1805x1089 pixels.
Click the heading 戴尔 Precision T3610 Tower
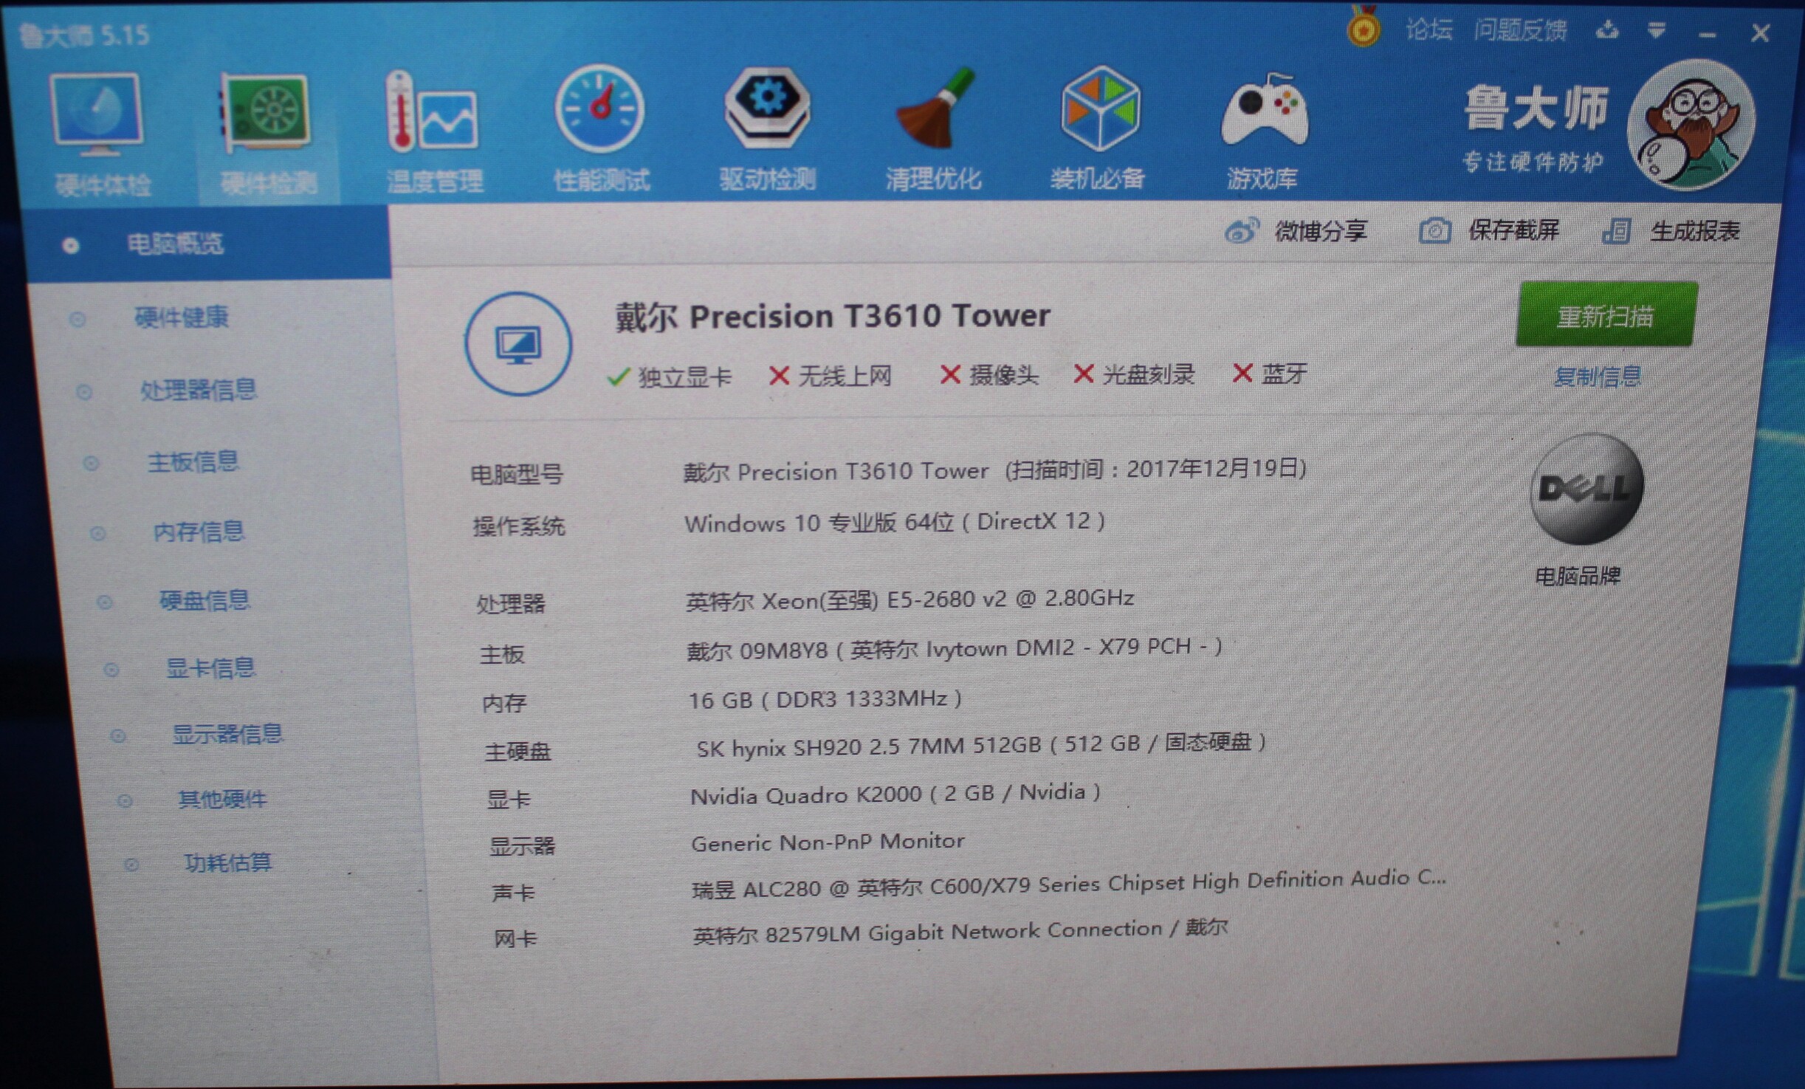(x=832, y=317)
